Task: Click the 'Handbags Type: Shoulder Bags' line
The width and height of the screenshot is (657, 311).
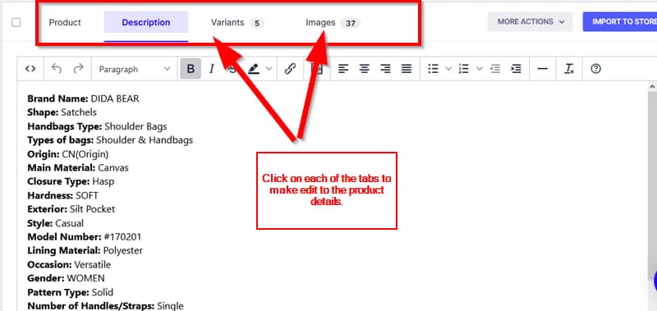Action: click(x=97, y=126)
